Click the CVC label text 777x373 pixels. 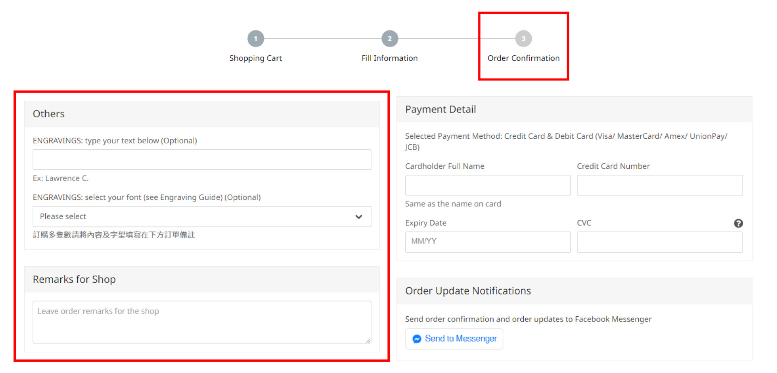pyautogui.click(x=584, y=223)
